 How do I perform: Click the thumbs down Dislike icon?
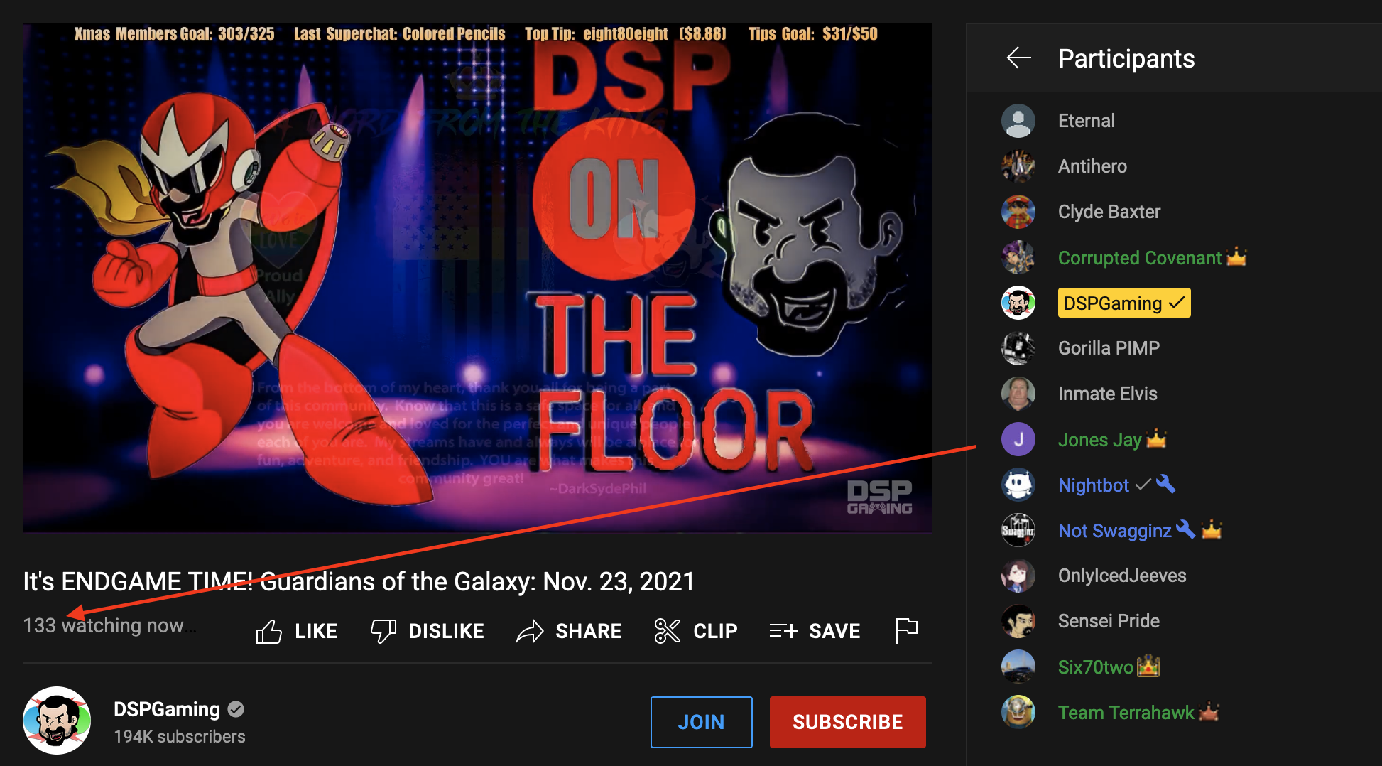coord(383,631)
